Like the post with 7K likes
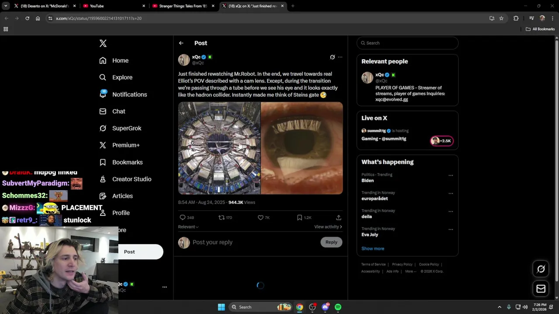The width and height of the screenshot is (559, 314). (263, 217)
